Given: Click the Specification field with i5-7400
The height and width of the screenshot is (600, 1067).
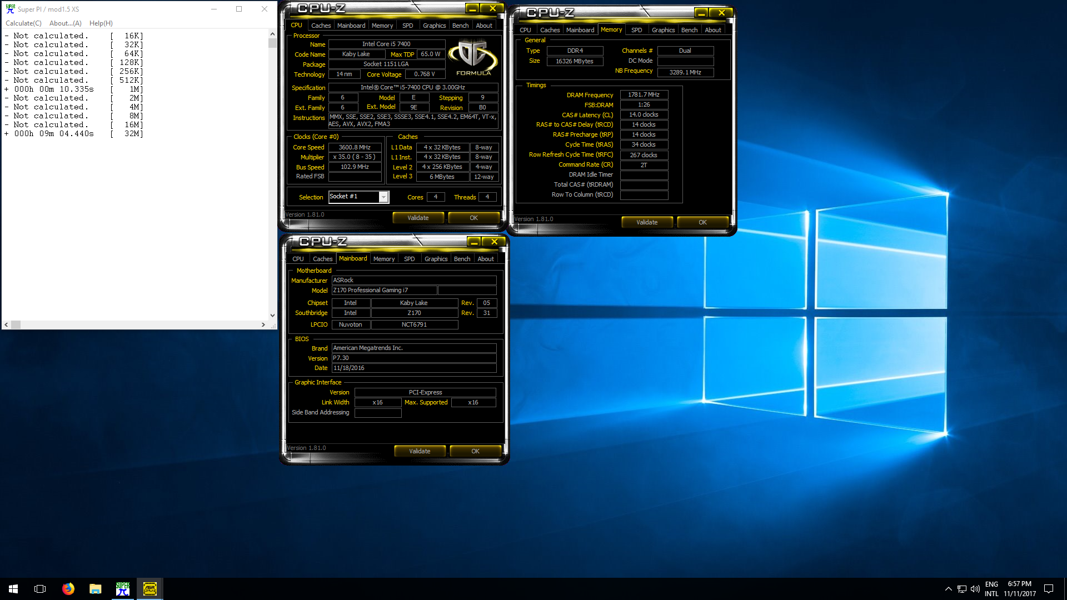Looking at the screenshot, I should point(412,88).
